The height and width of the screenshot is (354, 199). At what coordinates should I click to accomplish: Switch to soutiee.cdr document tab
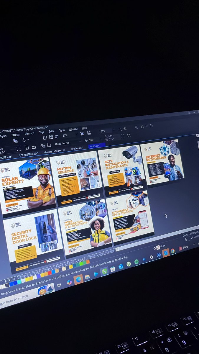click(x=77, y=149)
